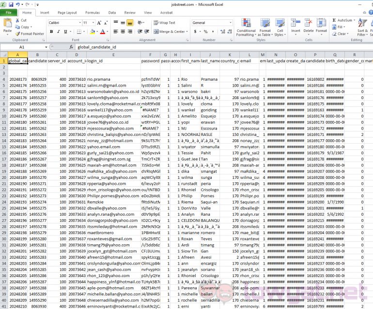Click the Merge & Center button
Image resolution: width=373 pixels, height=309 pixels.
click(169, 31)
